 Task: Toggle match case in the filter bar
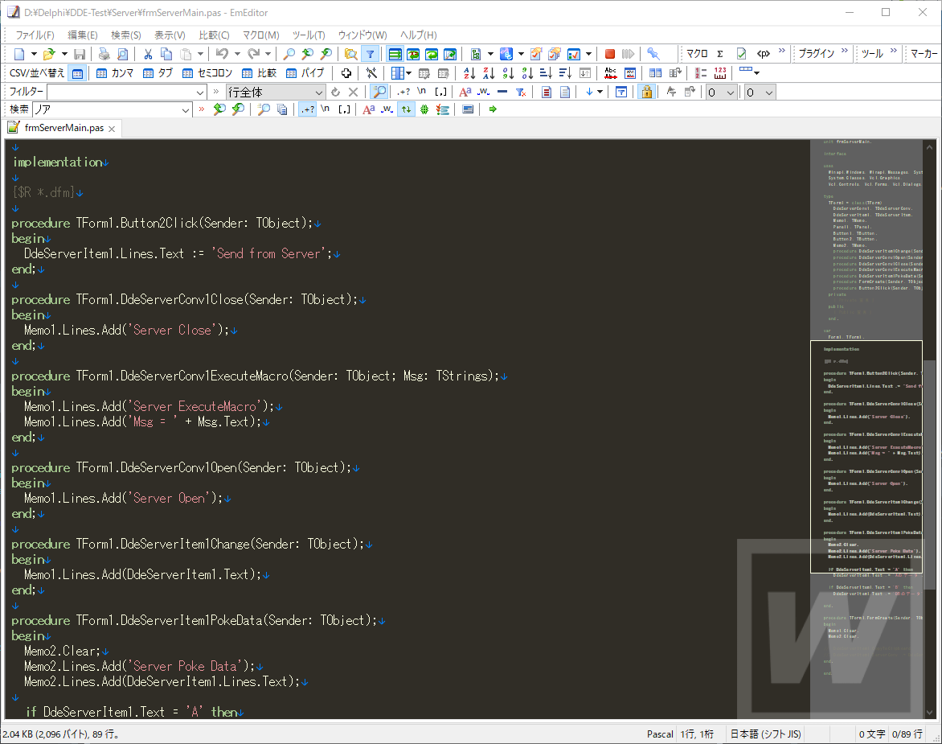[x=465, y=92]
